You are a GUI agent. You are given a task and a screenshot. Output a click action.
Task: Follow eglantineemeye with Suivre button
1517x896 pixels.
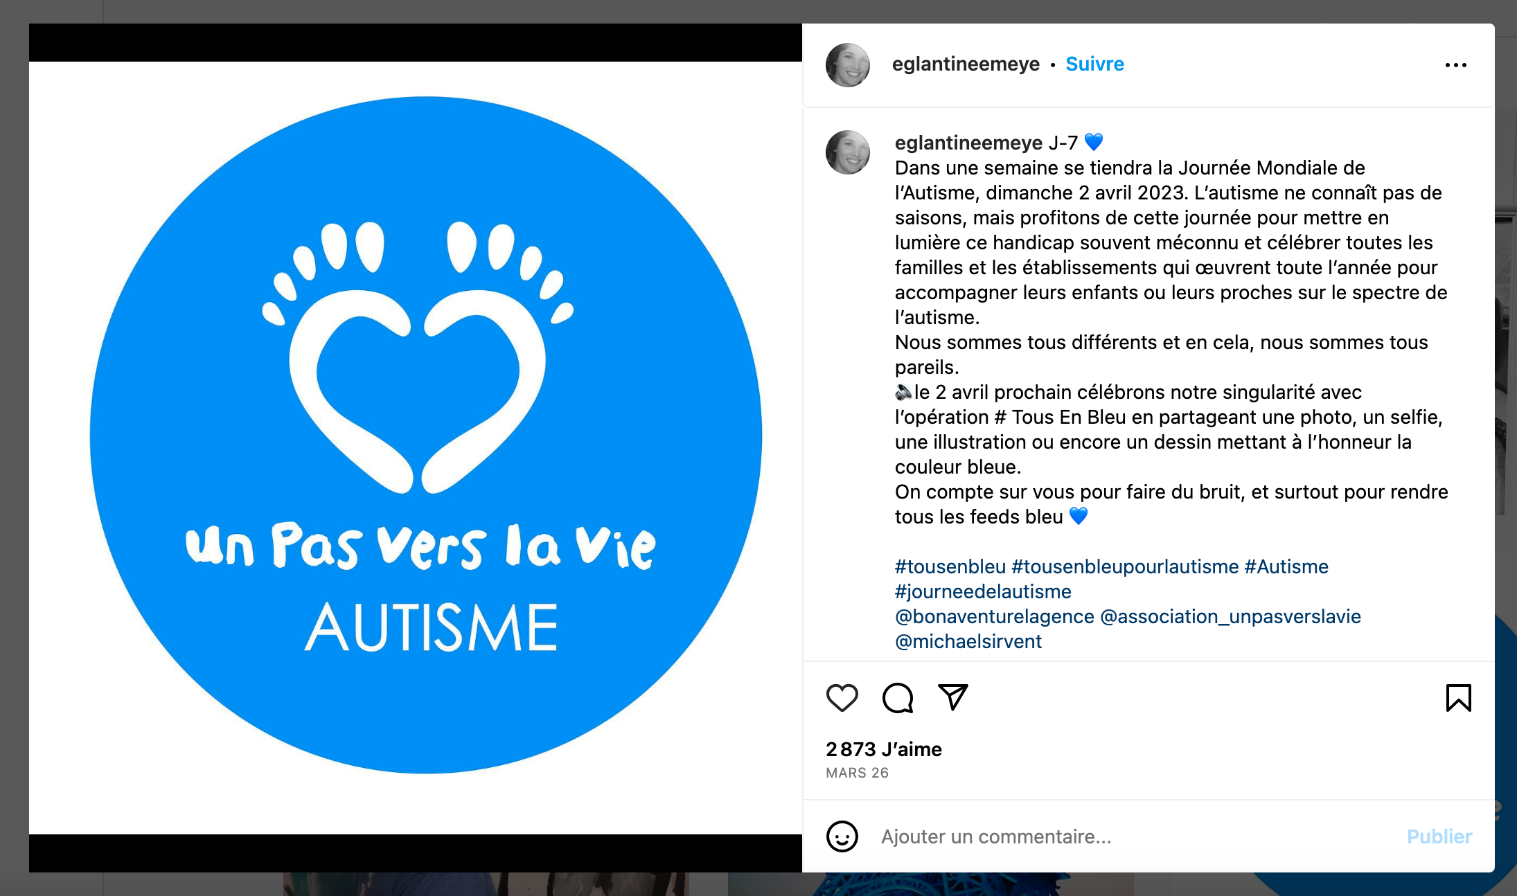[1094, 64]
